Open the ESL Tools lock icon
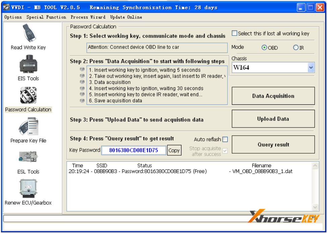Viewport: 327px width, 233px height. click(x=29, y=157)
